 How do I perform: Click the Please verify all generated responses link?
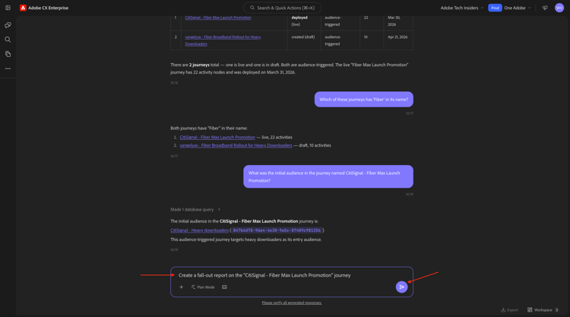point(292,303)
